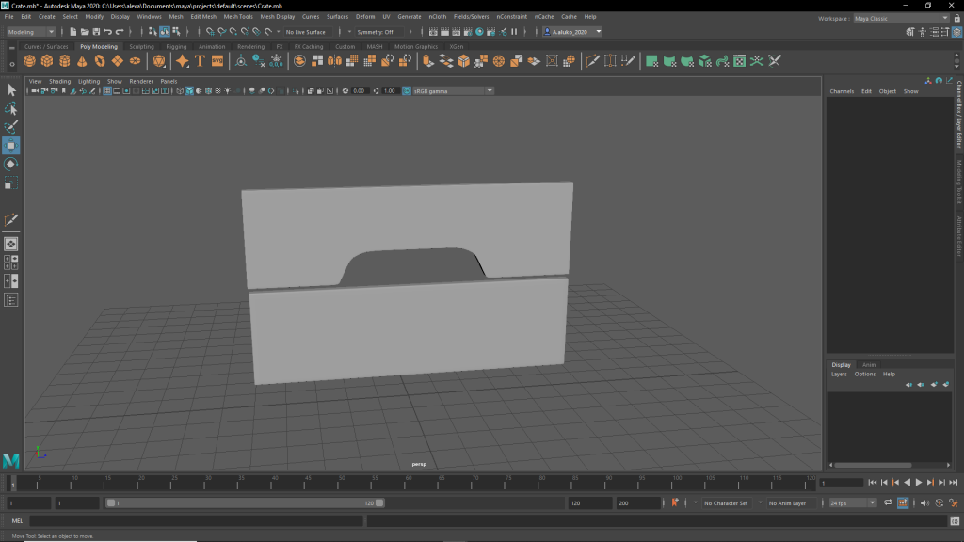Toggle playback loop mode button

tap(889, 503)
